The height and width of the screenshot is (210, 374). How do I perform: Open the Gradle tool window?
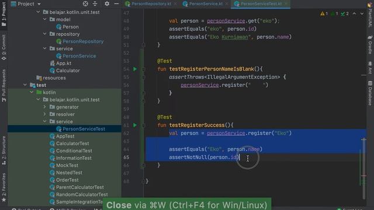click(370, 45)
